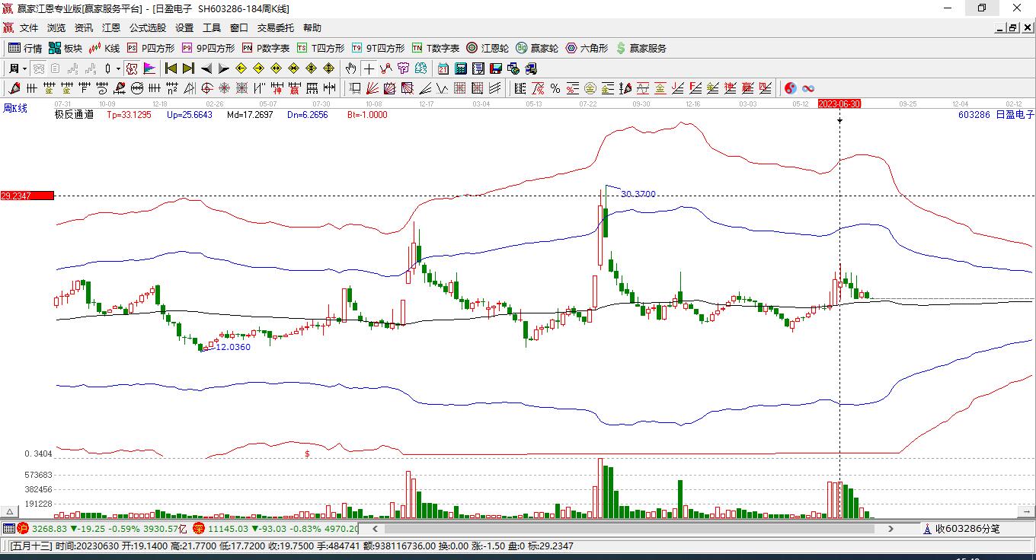Select the 2023-06-30 date marker
The width and height of the screenshot is (1036, 560).
[839, 103]
